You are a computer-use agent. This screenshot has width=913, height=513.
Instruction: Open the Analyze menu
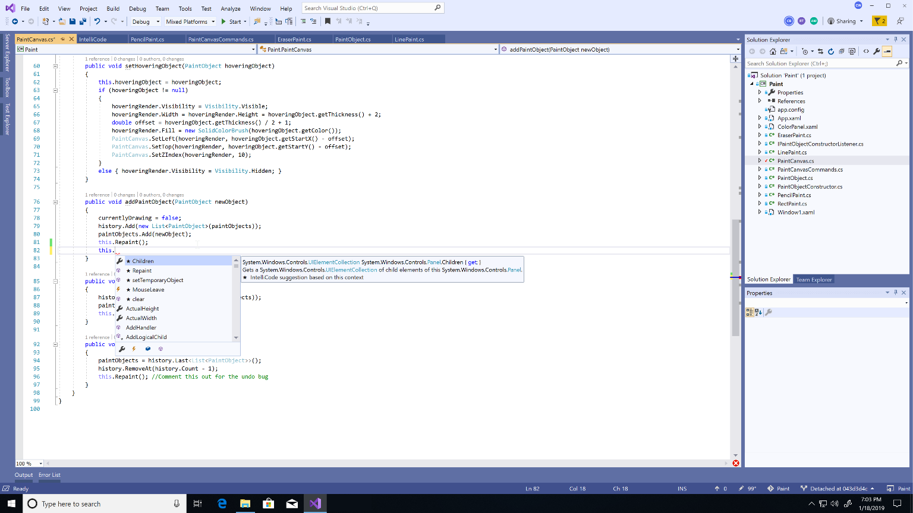230,8
